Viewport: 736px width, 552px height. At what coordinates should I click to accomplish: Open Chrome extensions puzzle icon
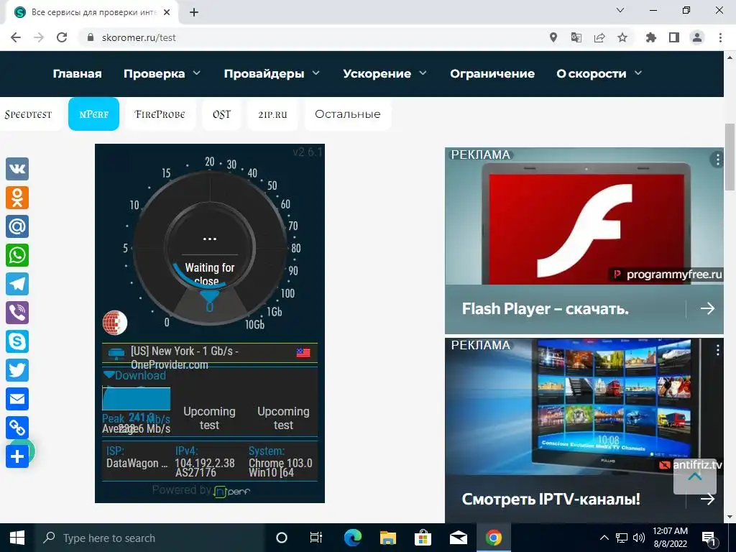coord(651,37)
